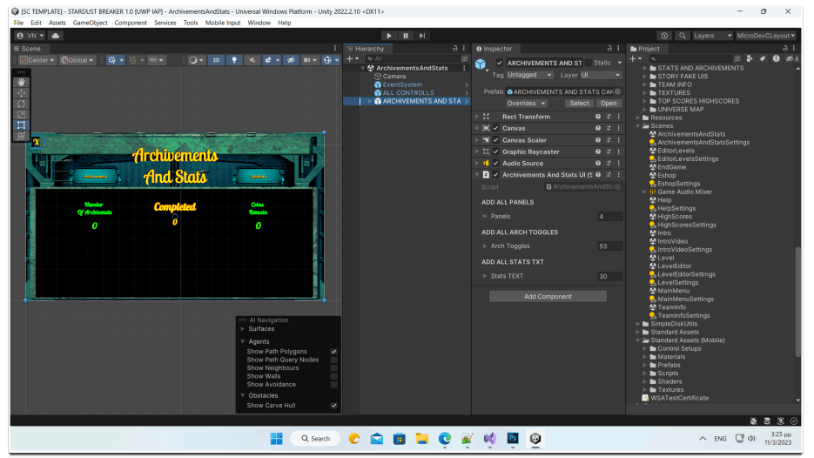814x458 pixels.
Task: Uncheck Show Path Polygons checkbox
Action: 333,352
